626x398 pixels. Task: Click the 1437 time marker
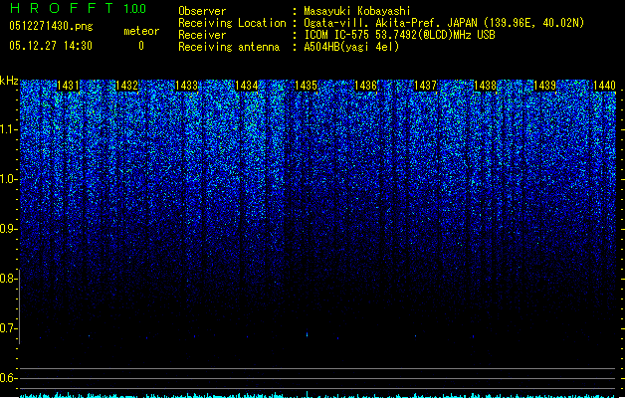pyautogui.click(x=426, y=86)
